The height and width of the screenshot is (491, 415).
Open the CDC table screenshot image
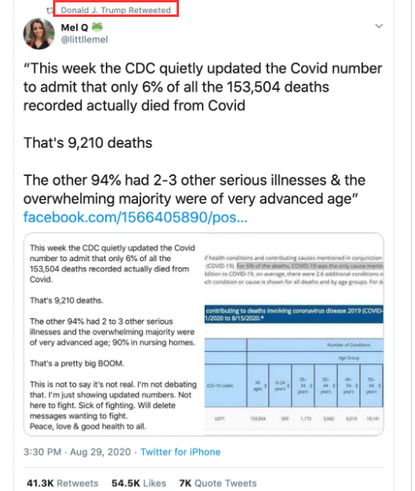294,334
